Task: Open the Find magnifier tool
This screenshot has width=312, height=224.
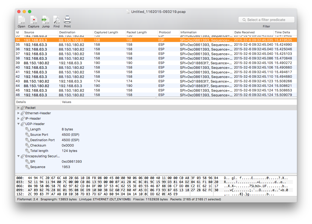Action: pos(57,20)
